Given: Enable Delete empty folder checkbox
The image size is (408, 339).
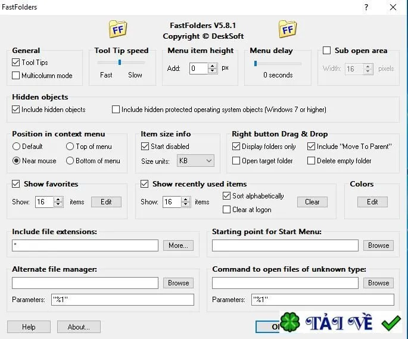Looking at the screenshot, I should click(x=311, y=161).
